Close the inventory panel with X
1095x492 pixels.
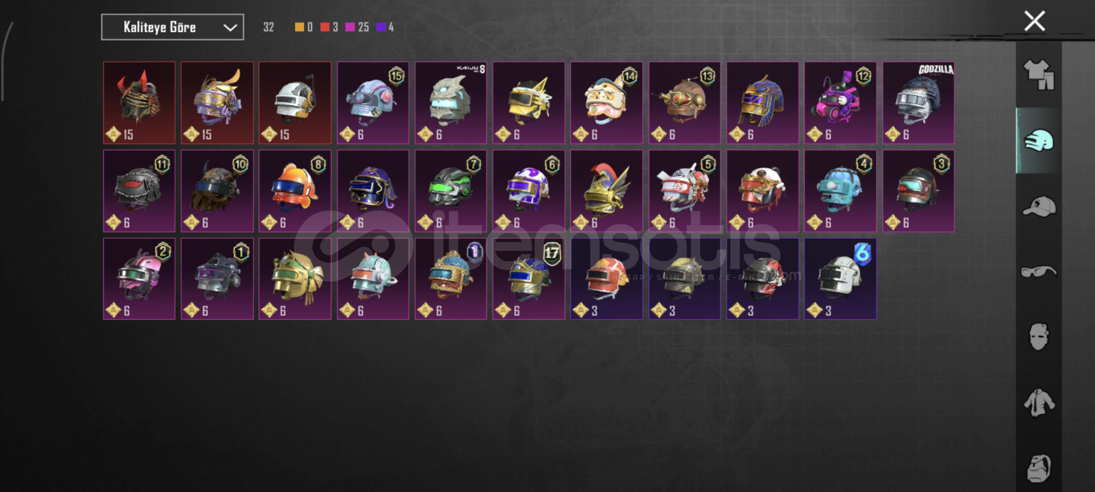click(1034, 21)
